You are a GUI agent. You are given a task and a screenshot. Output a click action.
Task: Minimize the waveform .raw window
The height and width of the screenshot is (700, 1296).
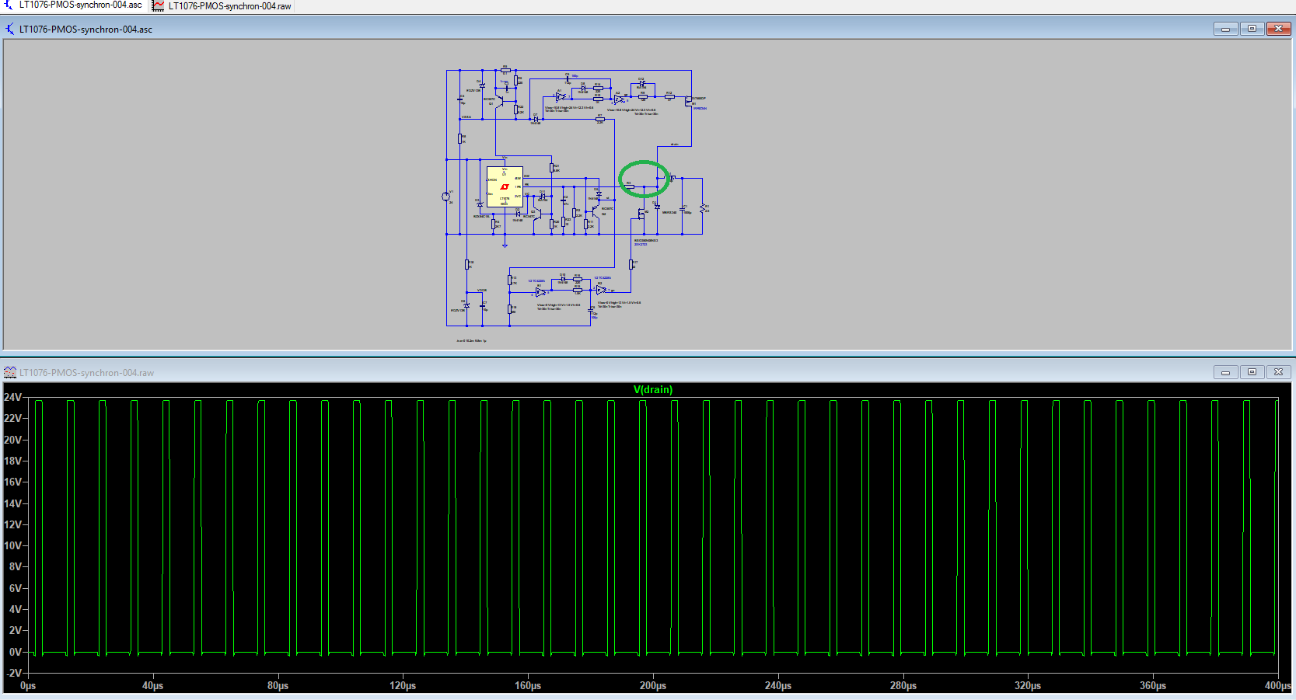point(1225,372)
